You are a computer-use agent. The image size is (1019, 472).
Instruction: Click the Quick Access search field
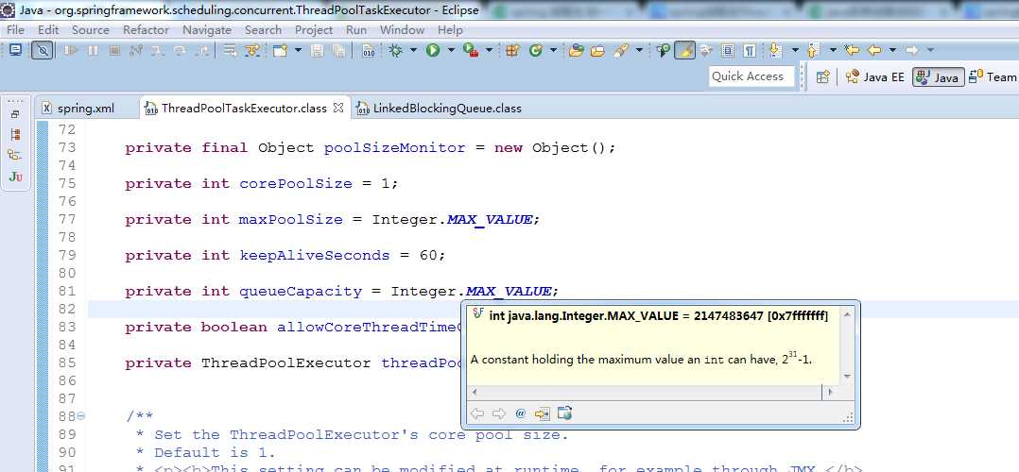pyautogui.click(x=751, y=76)
